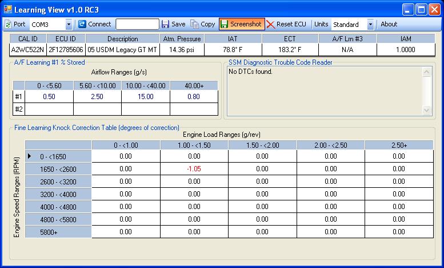Select the A/F learning value 2.50

point(97,97)
